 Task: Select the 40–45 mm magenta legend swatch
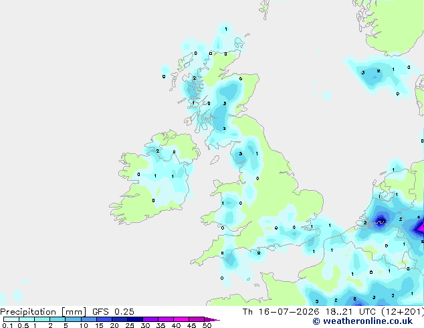[181, 319]
